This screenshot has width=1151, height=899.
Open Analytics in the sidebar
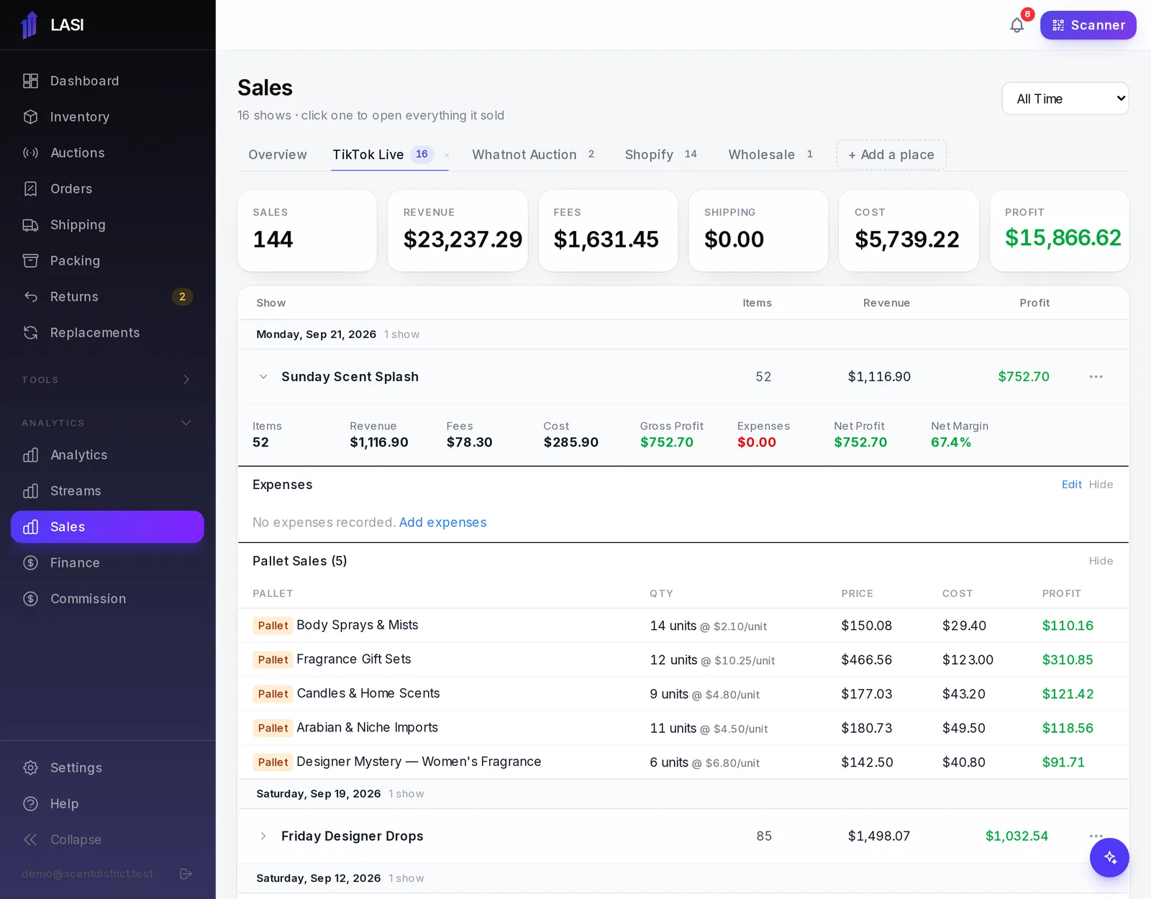coord(107,455)
